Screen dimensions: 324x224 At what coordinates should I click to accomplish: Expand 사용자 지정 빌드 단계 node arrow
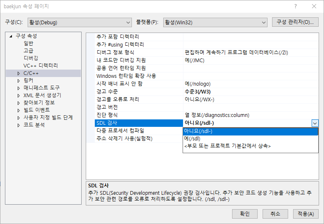click(x=19, y=118)
